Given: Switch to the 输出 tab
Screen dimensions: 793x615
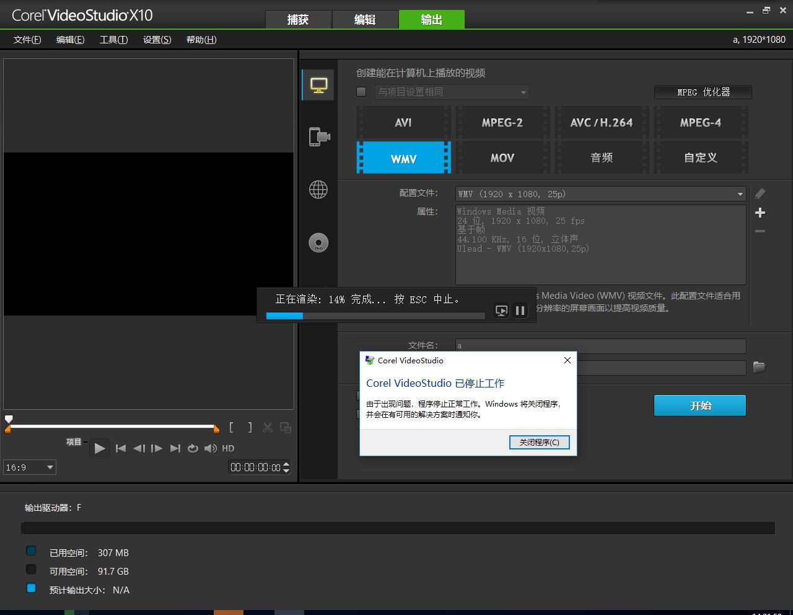Looking at the screenshot, I should pyautogui.click(x=432, y=20).
